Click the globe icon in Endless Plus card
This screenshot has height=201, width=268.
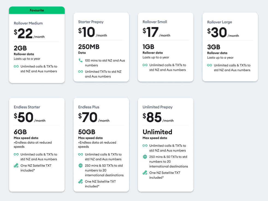click(81, 165)
